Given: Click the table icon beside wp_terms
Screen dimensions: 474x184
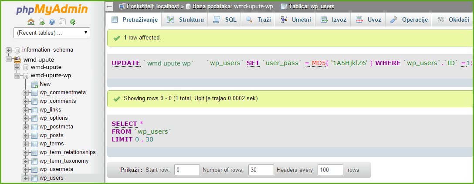Looking at the screenshot, I should point(34,144).
